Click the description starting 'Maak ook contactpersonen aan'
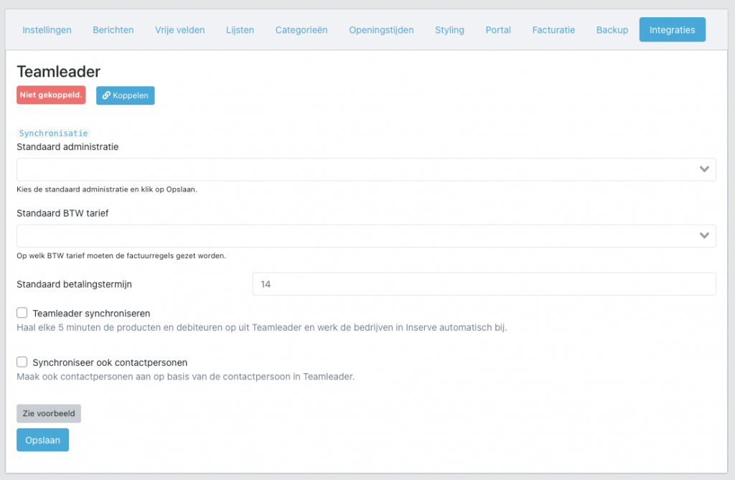The height and width of the screenshot is (480, 735). 186,377
